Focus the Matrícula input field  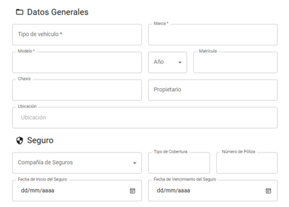(235, 62)
